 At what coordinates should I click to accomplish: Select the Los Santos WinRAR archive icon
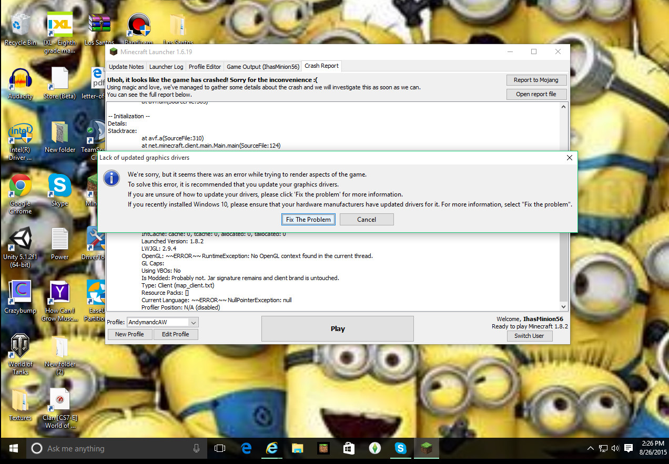click(99, 29)
